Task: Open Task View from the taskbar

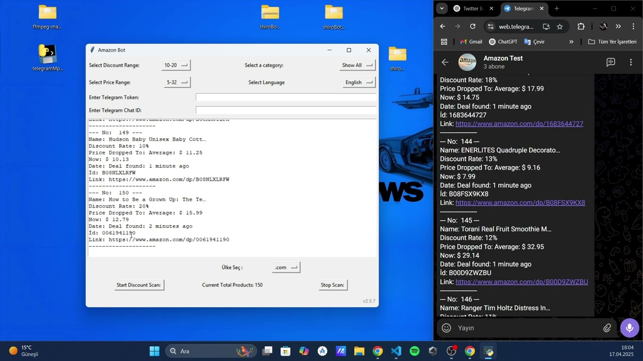Action: pos(267,351)
